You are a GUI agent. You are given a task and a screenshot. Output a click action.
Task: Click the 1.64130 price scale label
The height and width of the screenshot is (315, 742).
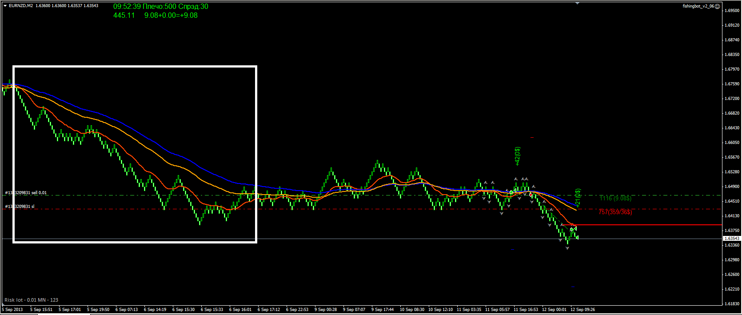pyautogui.click(x=732, y=215)
